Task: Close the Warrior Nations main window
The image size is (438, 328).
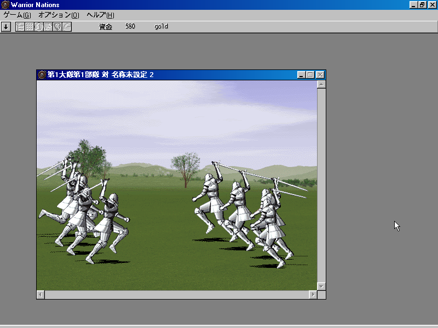Action: coord(433,5)
